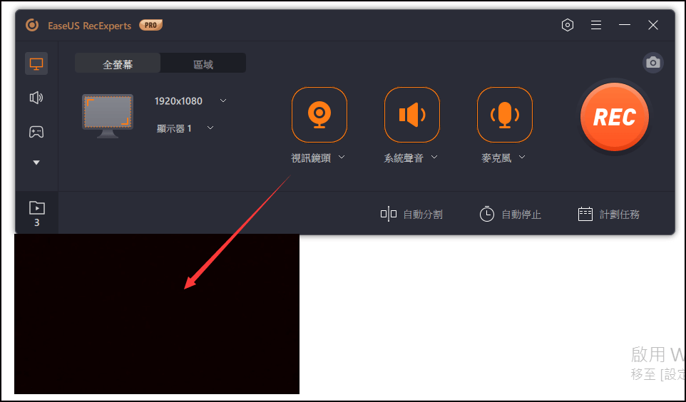Open the 顯示器 1 monitor dropdown
Screen dimensions: 686x402
click(185, 128)
